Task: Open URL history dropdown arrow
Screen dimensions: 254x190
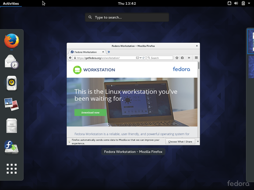Action: click(x=141, y=58)
